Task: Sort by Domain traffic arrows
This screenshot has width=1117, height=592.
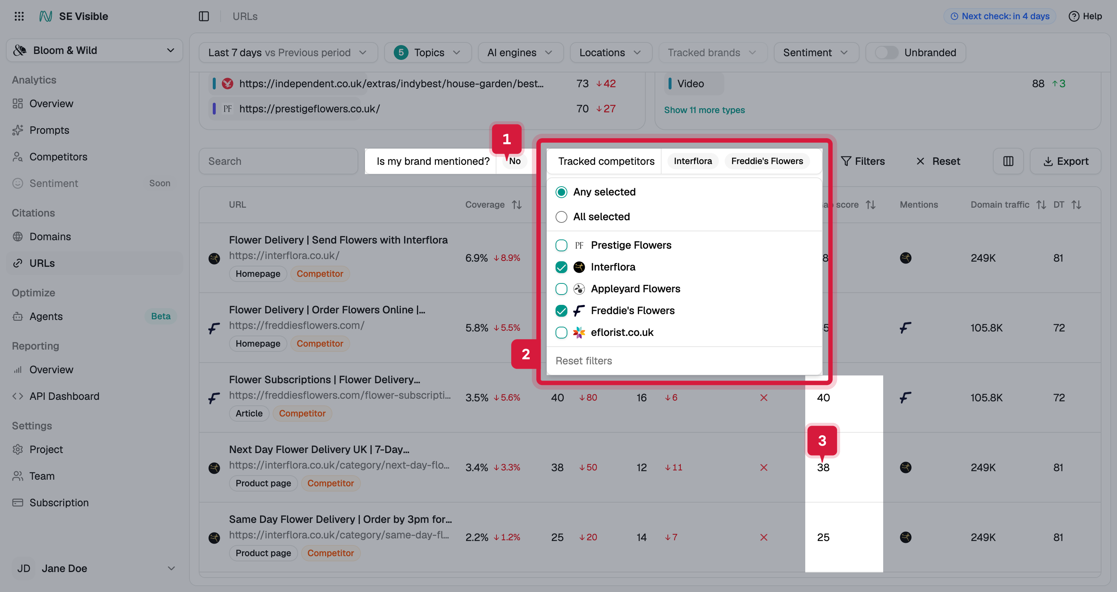Action: 1041,205
